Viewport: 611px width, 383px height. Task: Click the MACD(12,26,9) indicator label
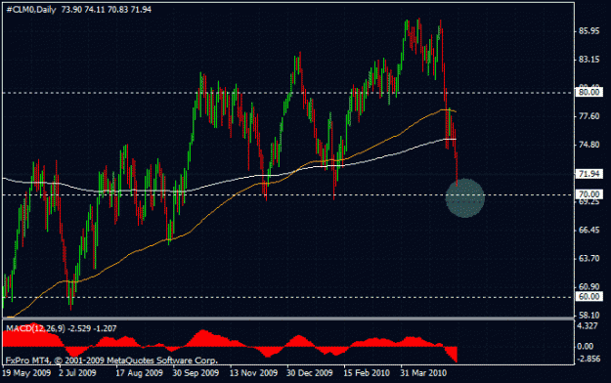pos(35,328)
